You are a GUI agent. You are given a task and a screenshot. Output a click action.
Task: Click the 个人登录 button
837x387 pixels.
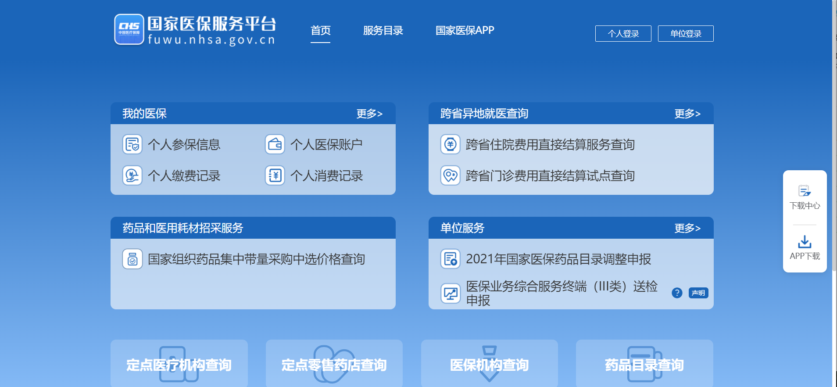pos(623,33)
